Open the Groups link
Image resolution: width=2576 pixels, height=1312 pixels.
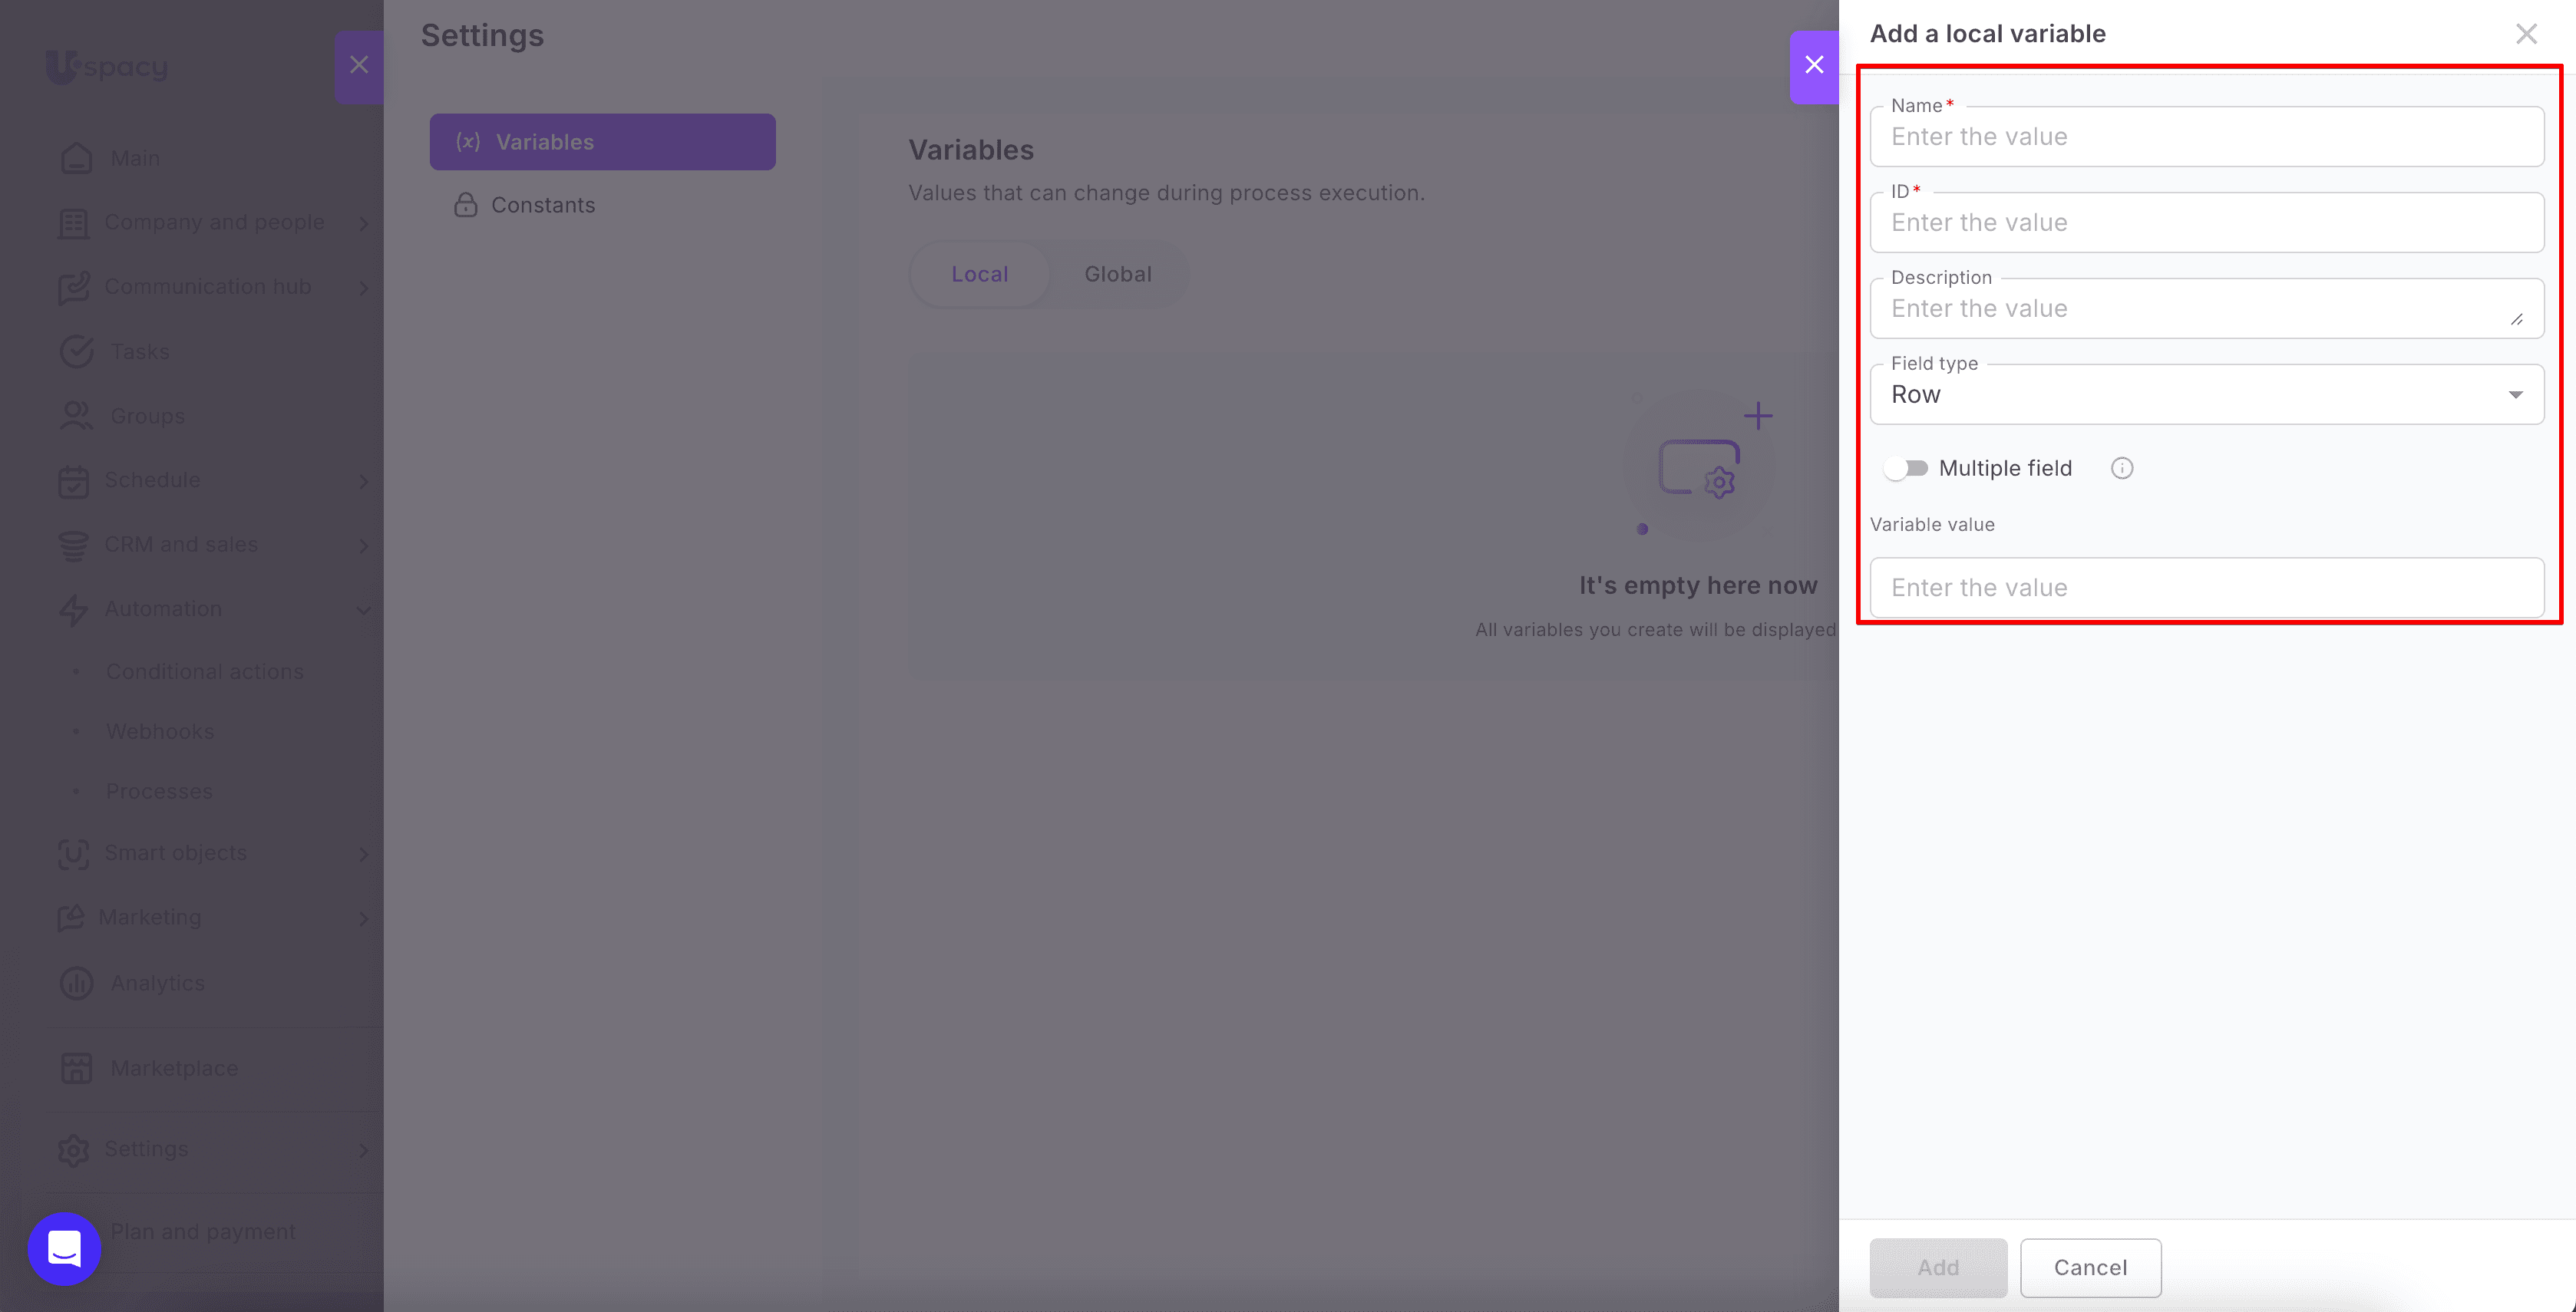click(x=147, y=416)
